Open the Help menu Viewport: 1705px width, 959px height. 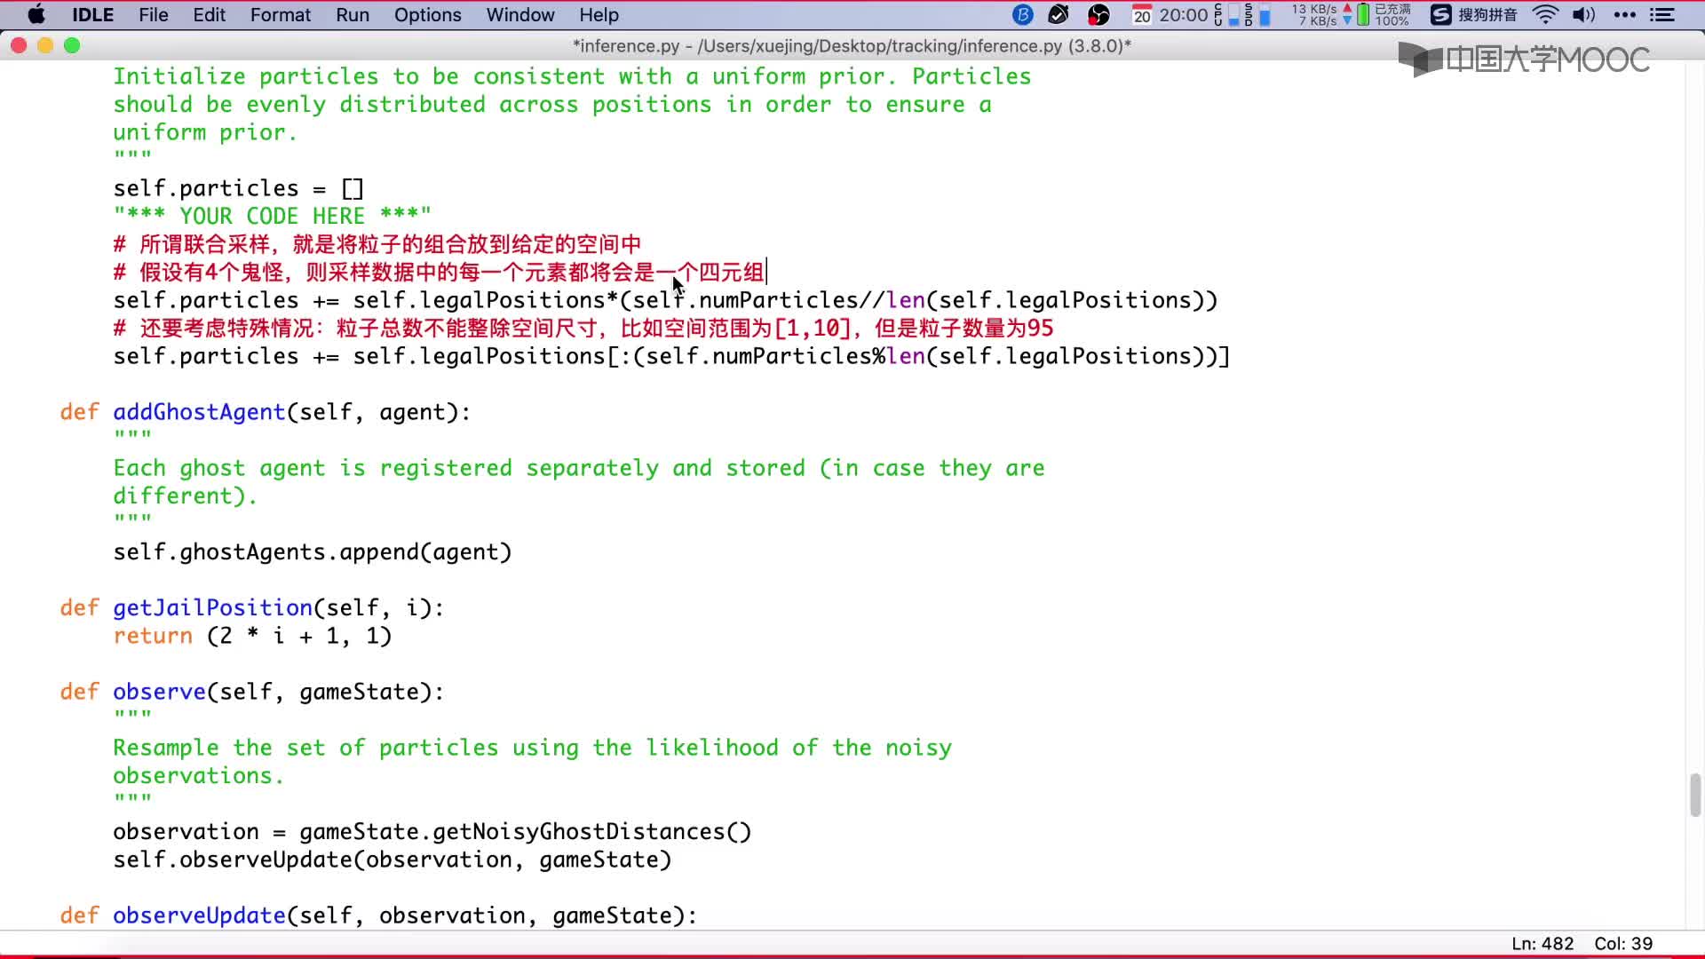[599, 15]
